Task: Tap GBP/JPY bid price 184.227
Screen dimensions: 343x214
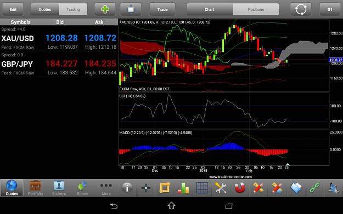Action: click(61, 63)
